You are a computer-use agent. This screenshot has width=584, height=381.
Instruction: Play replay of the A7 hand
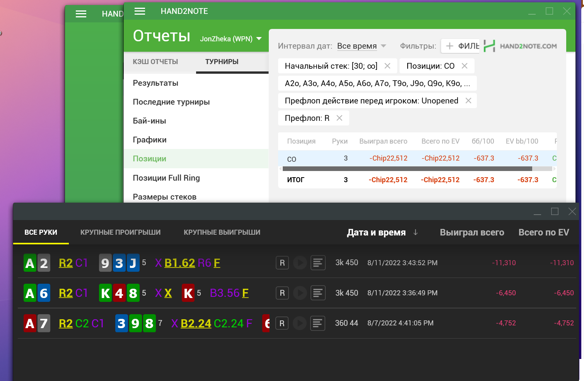tap(299, 323)
